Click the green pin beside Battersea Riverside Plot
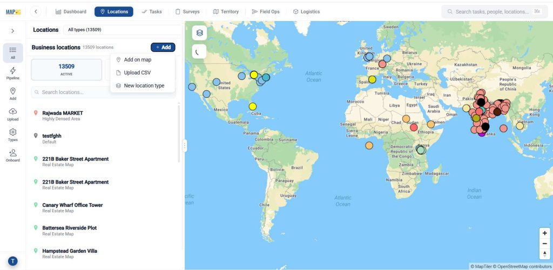 [x=36, y=228]
